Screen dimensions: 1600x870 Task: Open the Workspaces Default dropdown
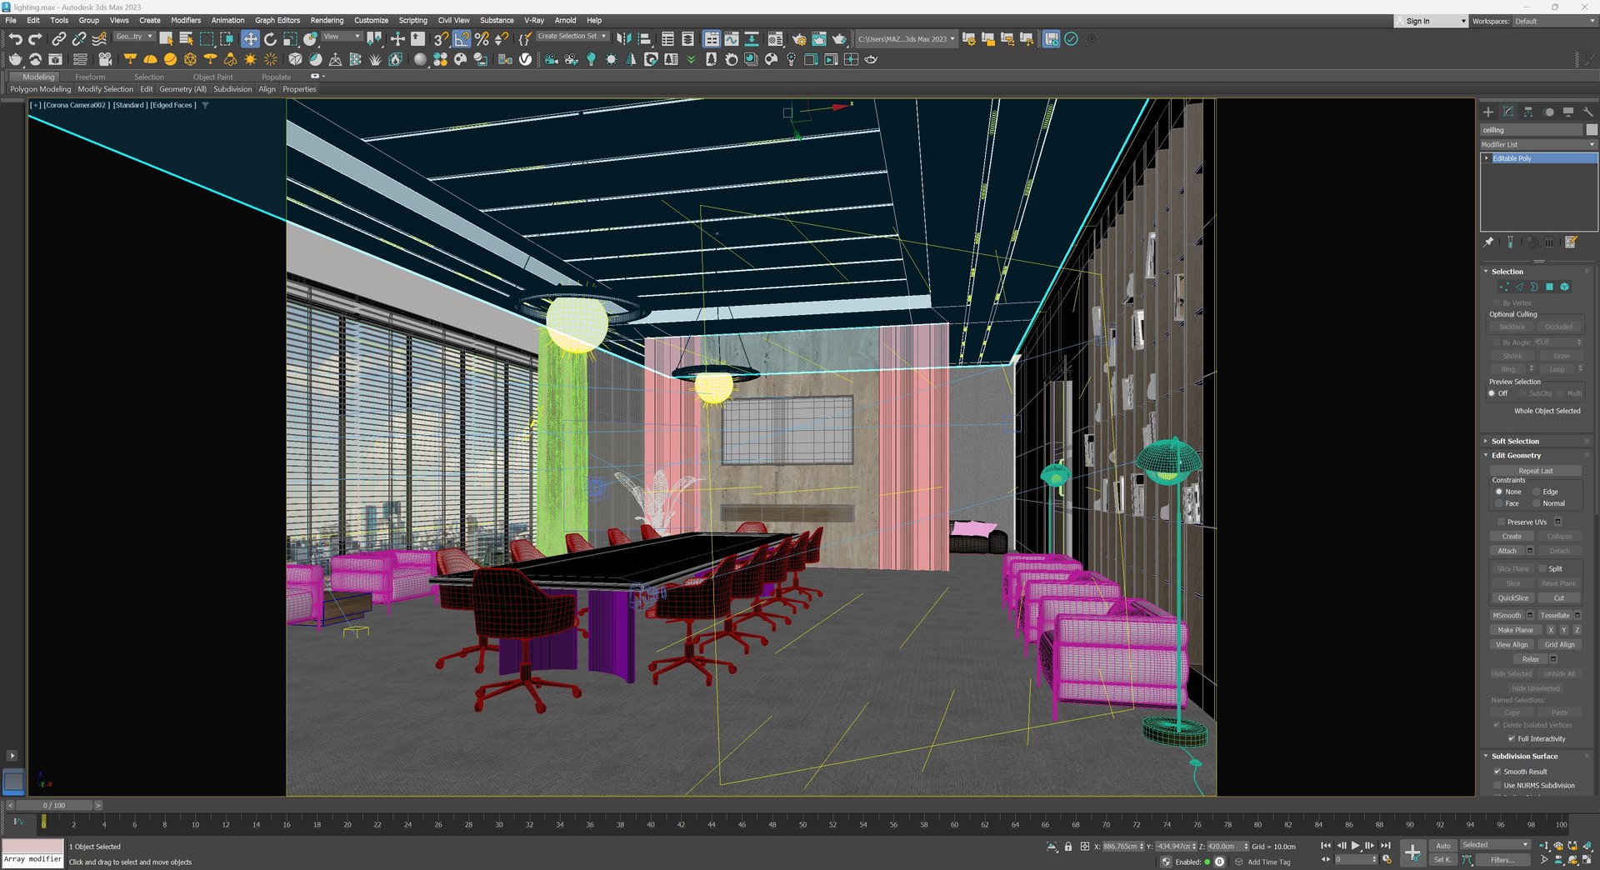click(1555, 21)
